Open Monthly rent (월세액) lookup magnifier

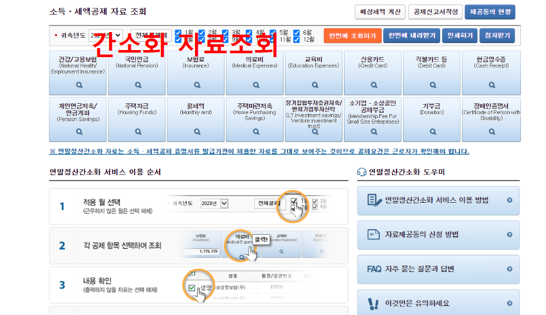pyautogui.click(x=197, y=132)
